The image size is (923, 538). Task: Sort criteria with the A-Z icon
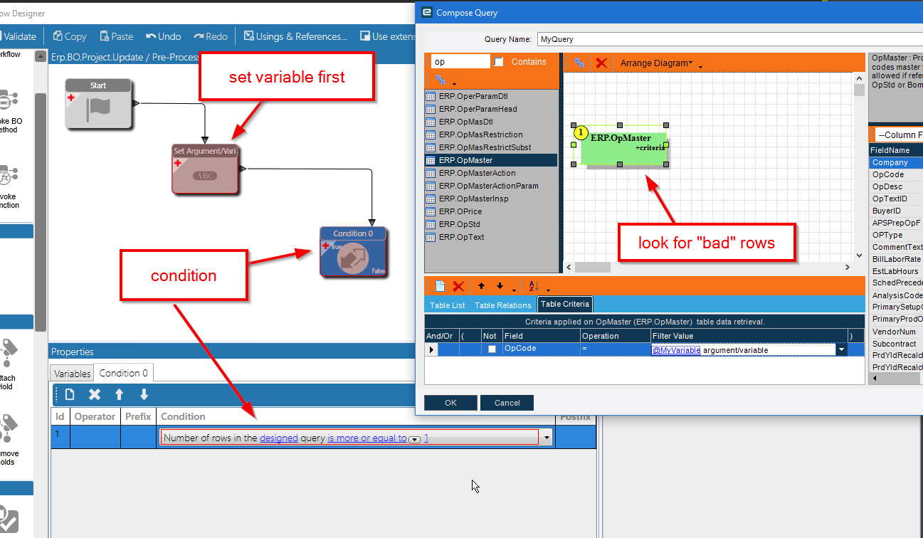(x=533, y=286)
